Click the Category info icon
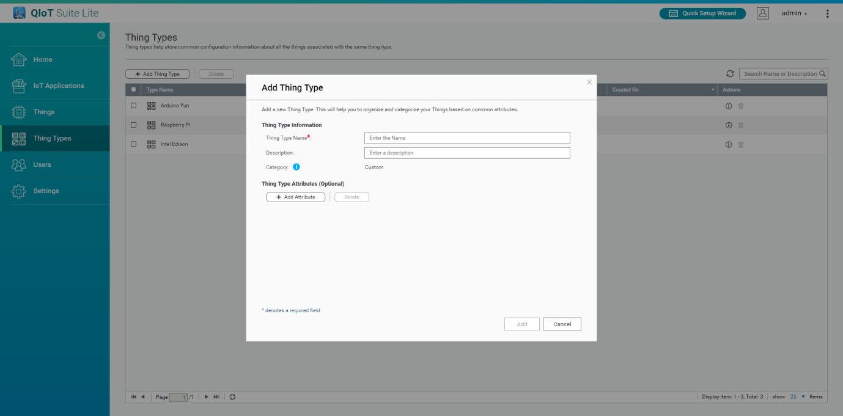The height and width of the screenshot is (416, 843). (296, 167)
